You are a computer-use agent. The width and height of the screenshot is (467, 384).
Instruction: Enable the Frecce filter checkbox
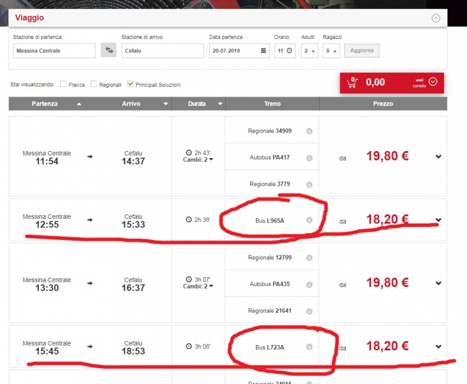63,84
